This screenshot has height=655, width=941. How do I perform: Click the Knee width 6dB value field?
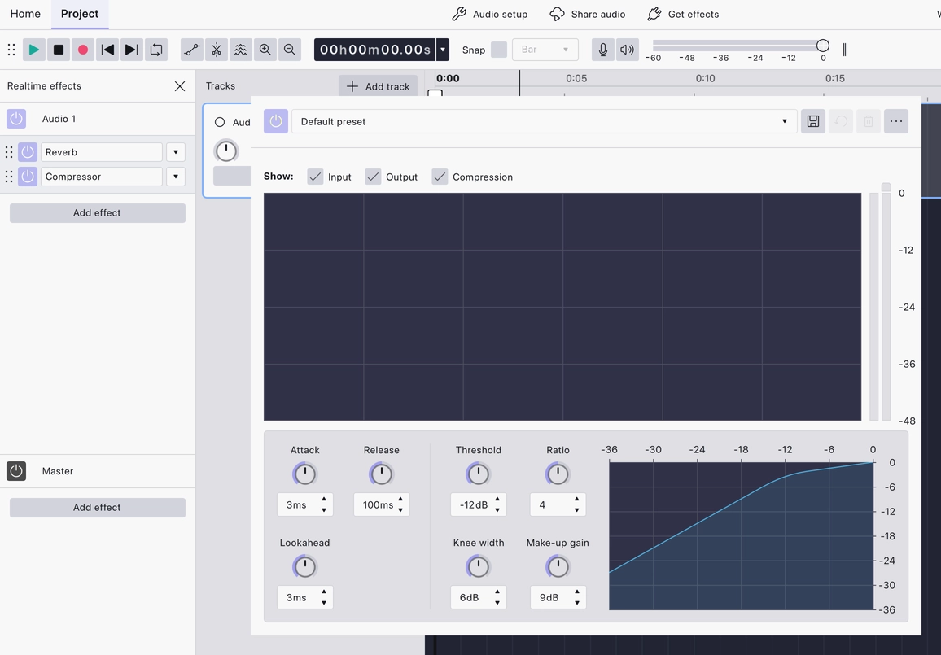coord(479,597)
